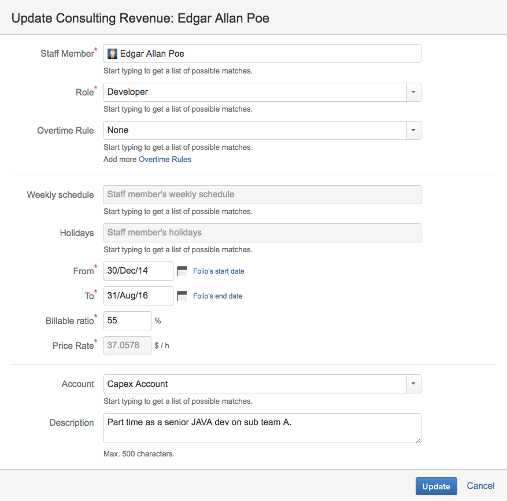Screen dimensions: 507x501
Task: Open the Role dropdown
Action: (x=414, y=92)
